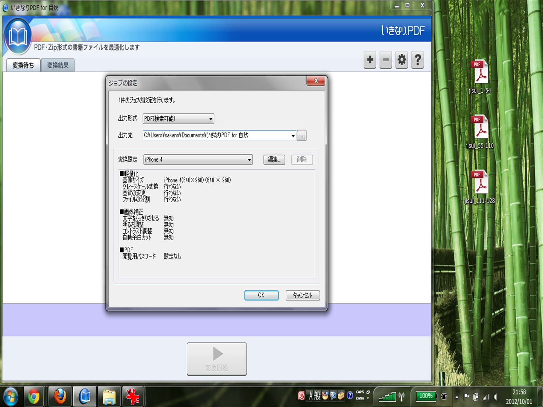Click the IME toolbox icon
Screen dimensions: 543x407
(x=341, y=395)
